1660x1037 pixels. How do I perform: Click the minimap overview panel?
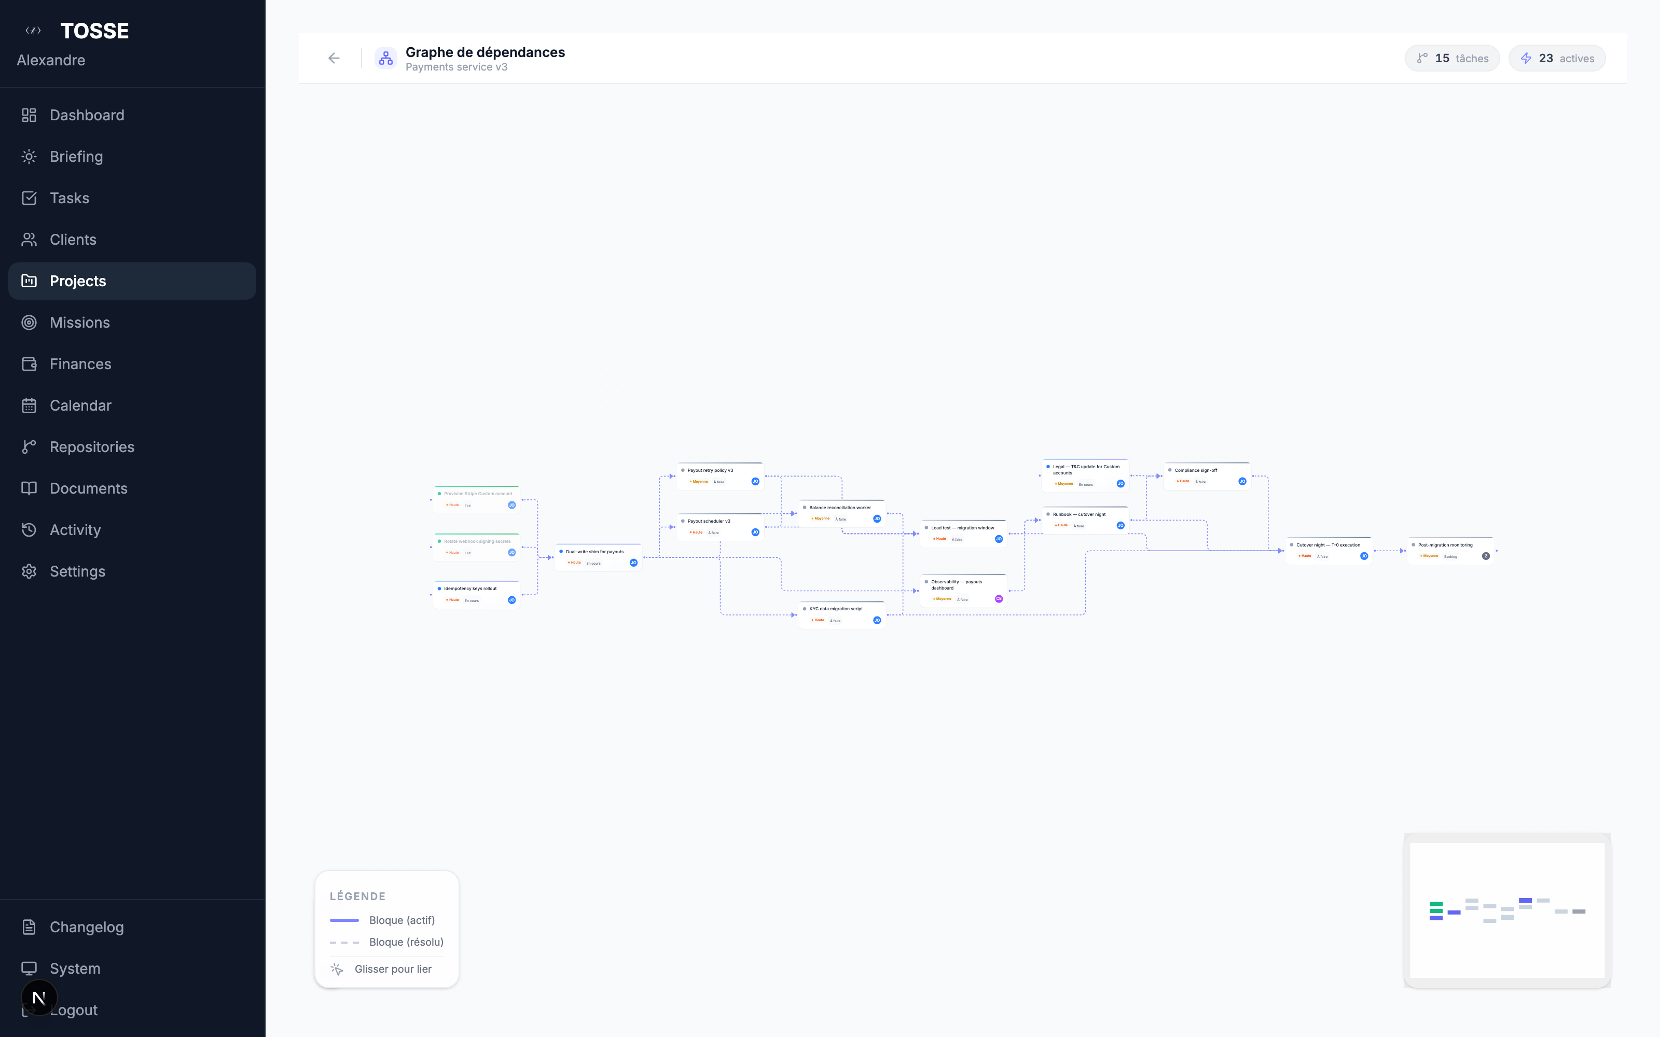[x=1506, y=912]
